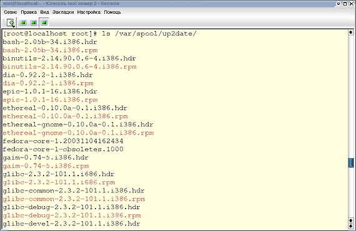Click gaim-0.74-5.i386.rpm entry
Screen dimensions: 356x231
coord(46,166)
